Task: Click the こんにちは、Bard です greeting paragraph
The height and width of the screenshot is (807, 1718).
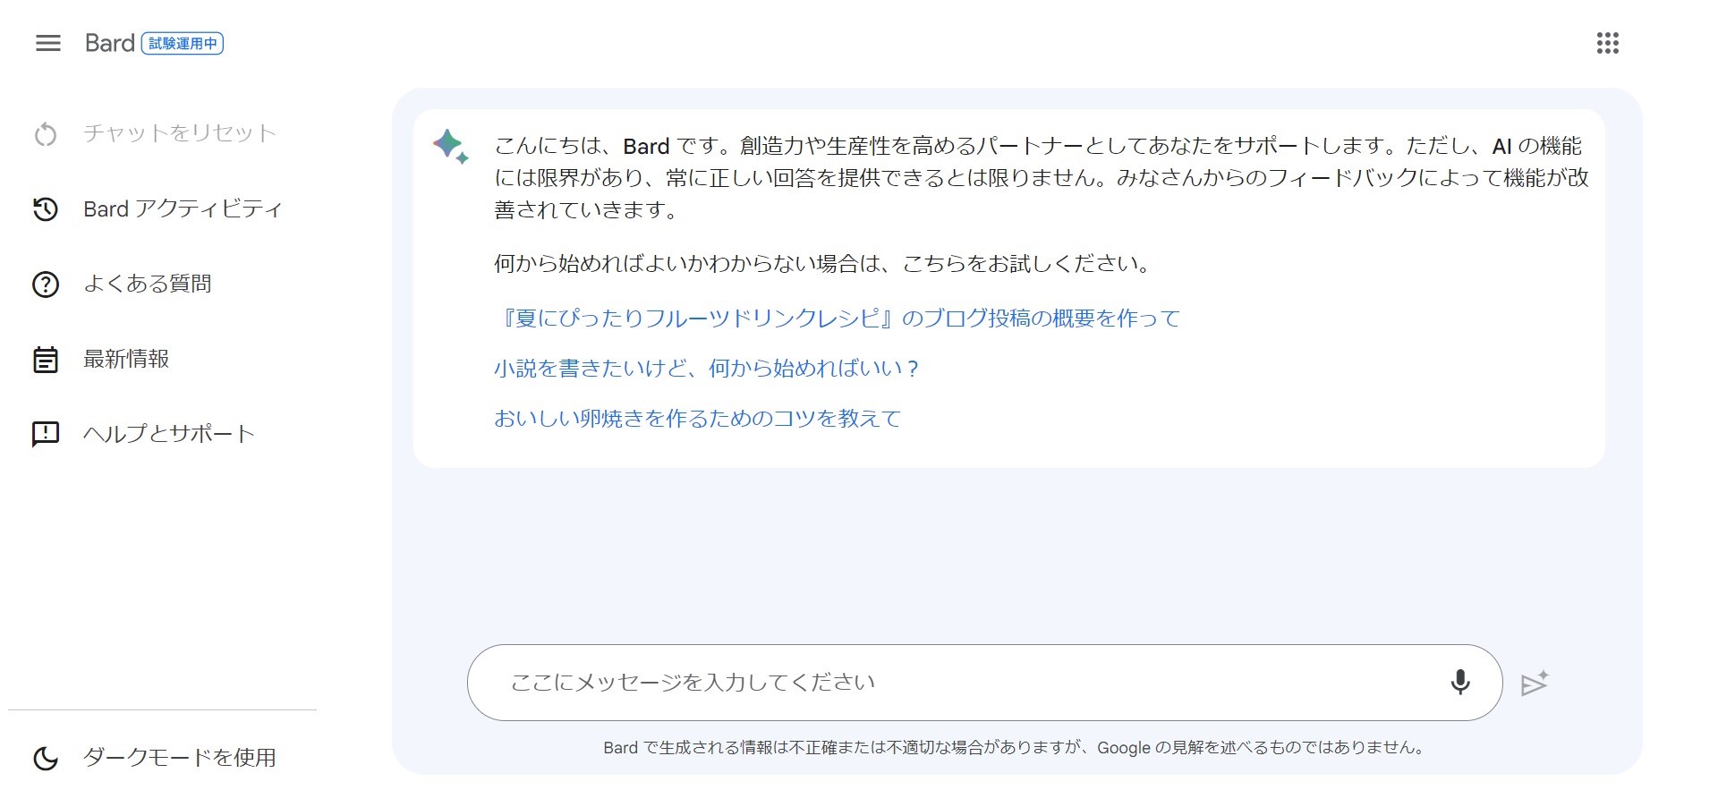Action: (x=1042, y=178)
